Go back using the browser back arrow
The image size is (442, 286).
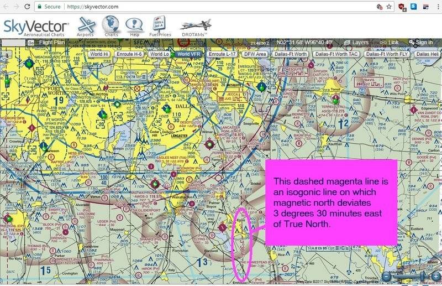pyautogui.click(x=6, y=7)
